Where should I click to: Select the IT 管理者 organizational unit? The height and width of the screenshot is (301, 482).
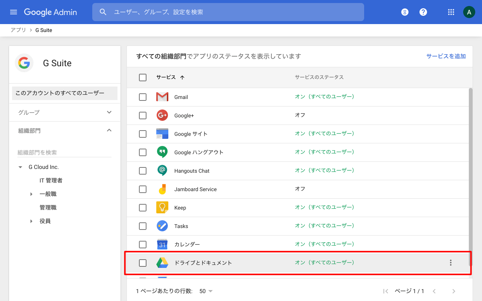[51, 181]
